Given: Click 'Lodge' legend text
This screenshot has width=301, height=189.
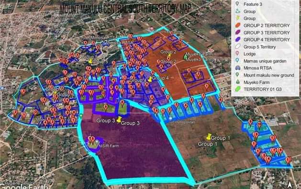Looking at the screenshot, I should tap(249, 54).
